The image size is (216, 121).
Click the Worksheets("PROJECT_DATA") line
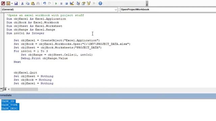click(x=58, y=47)
